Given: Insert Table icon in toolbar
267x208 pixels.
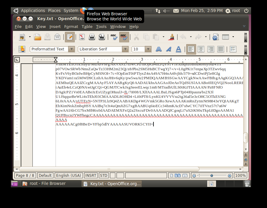Looking at the screenshot, I should click(x=226, y=37).
